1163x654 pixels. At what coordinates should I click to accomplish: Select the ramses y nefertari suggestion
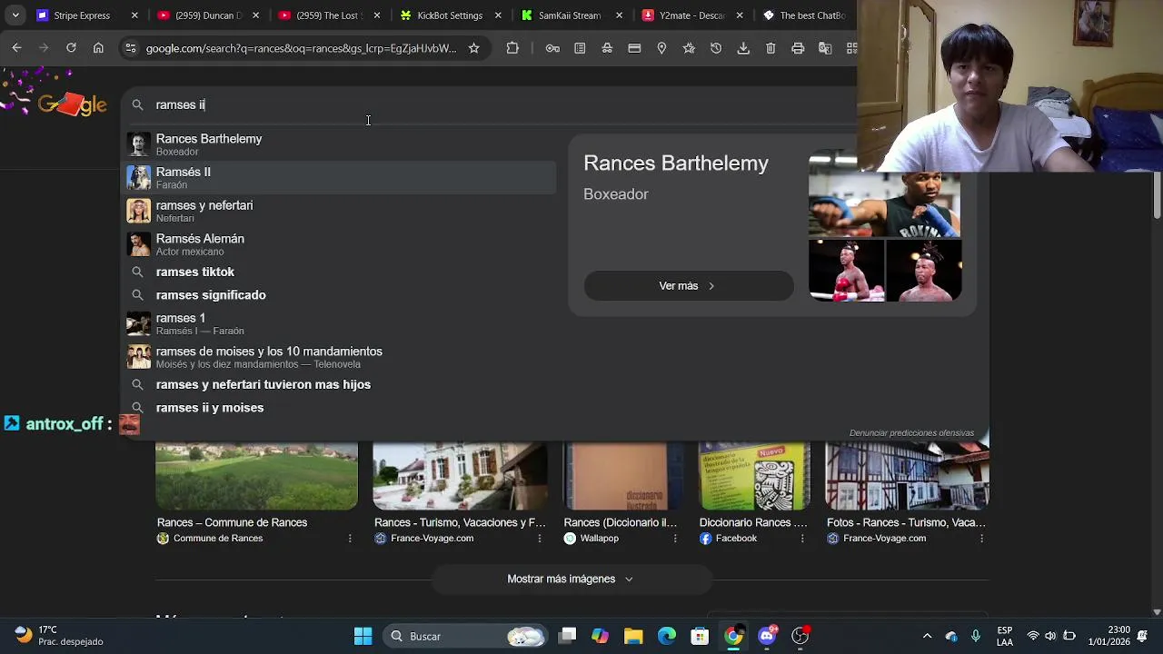(340, 211)
